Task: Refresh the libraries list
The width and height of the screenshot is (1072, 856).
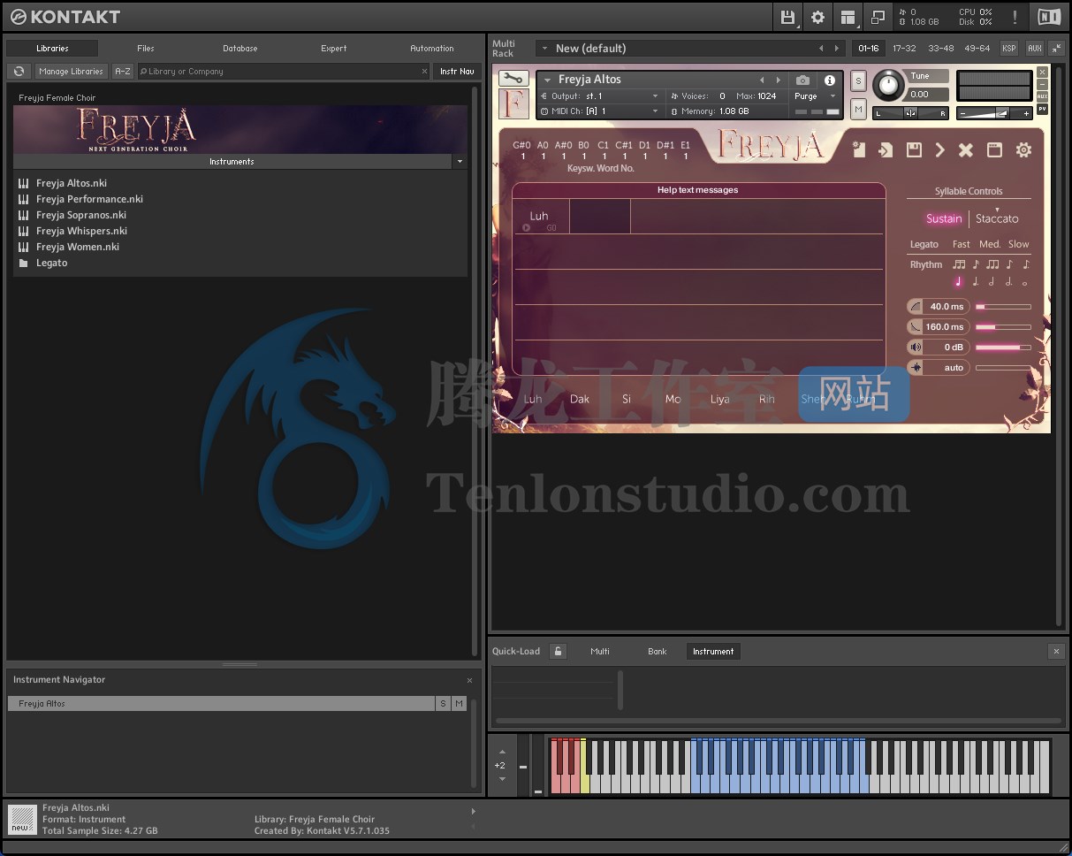Action: [x=19, y=71]
